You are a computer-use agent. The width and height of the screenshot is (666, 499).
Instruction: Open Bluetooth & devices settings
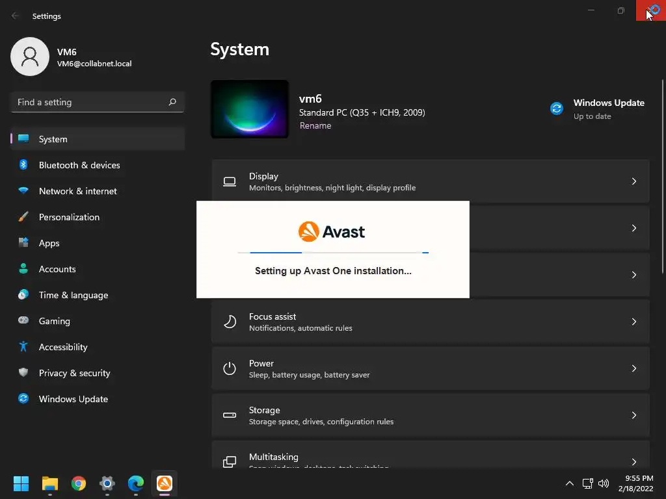(98, 165)
